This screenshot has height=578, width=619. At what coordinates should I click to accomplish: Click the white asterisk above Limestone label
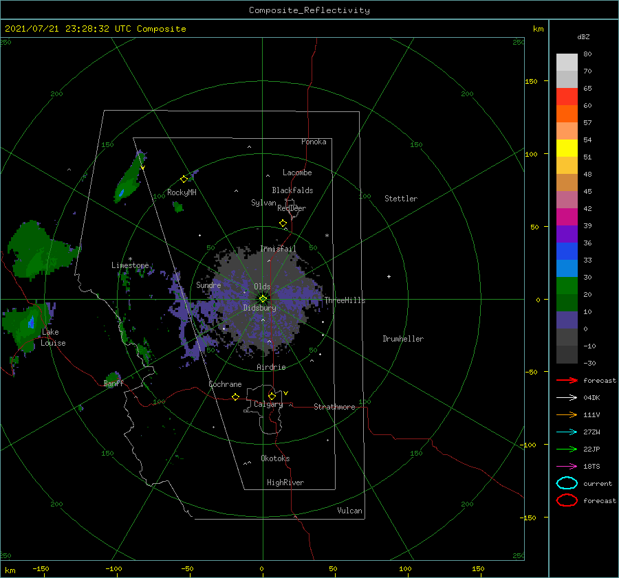pos(130,259)
